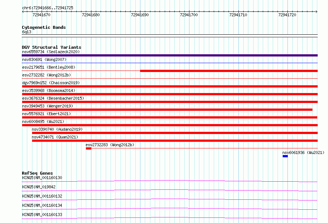Click the RefSeq Genes track heading

point(37,173)
